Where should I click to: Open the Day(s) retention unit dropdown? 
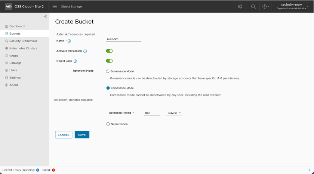click(x=174, y=113)
